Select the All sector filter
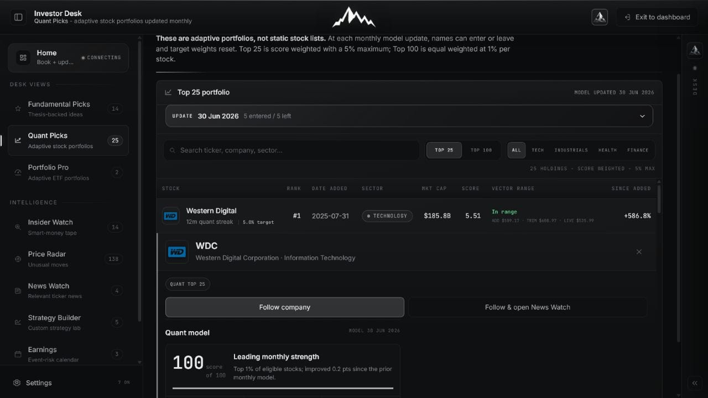This screenshot has height=398, width=708. (517, 150)
